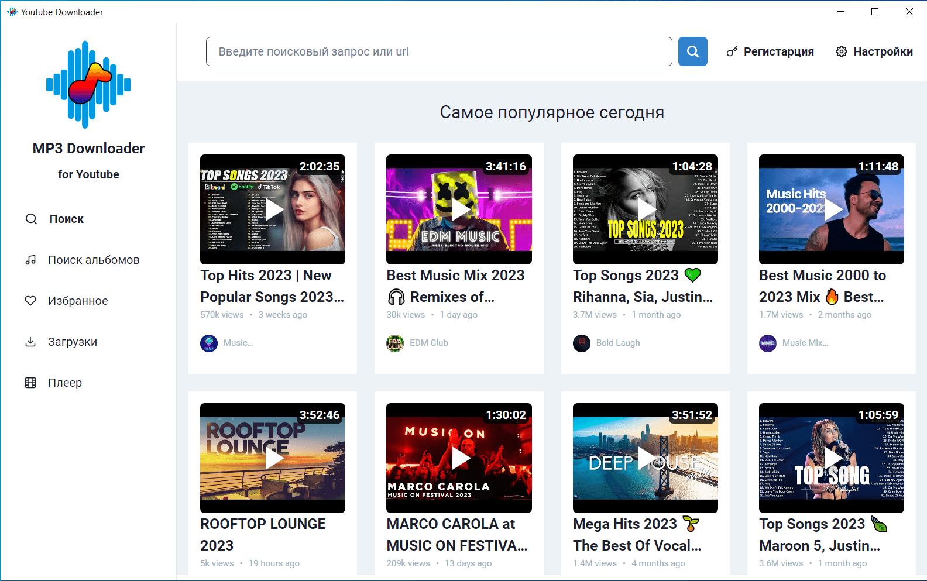927x581 pixels.
Task: Click '1 month ago' under Rihanna video
Action: pos(656,315)
